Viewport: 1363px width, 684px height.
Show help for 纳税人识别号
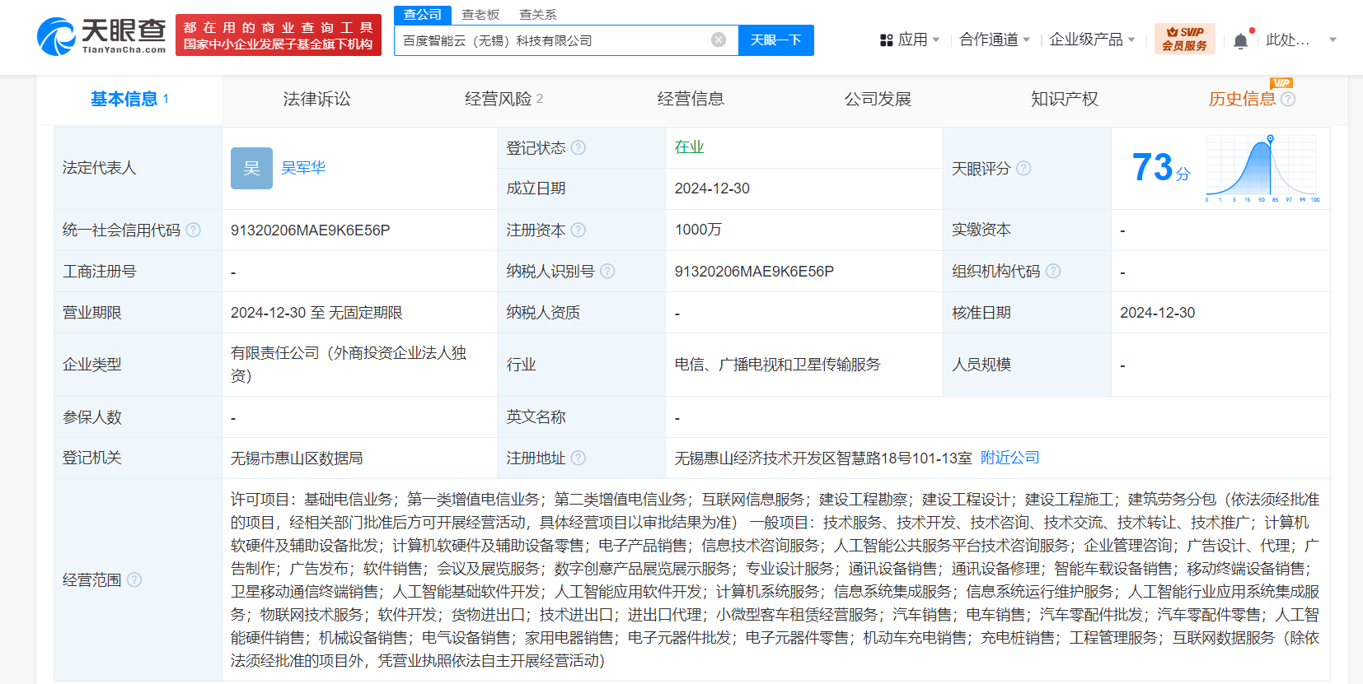607,271
